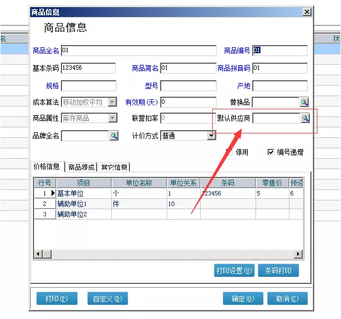Viewport: 341px width, 319px height.
Task: Toggle the 停用 checkbox
Action: point(229,152)
